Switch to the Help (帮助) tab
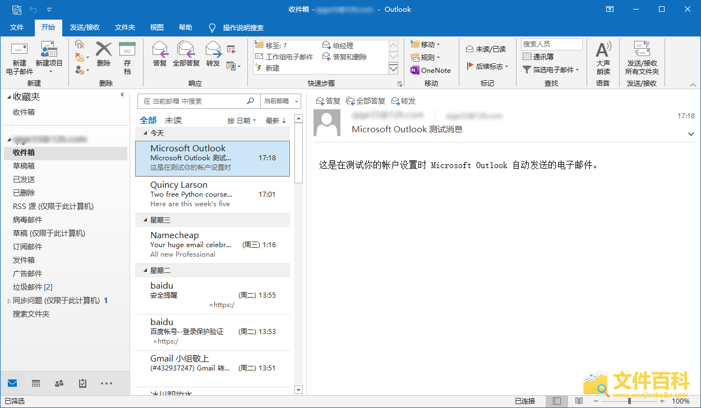 pos(185,27)
